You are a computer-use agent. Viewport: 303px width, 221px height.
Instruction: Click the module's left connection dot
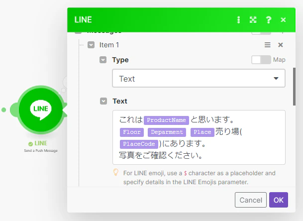pos(3,110)
